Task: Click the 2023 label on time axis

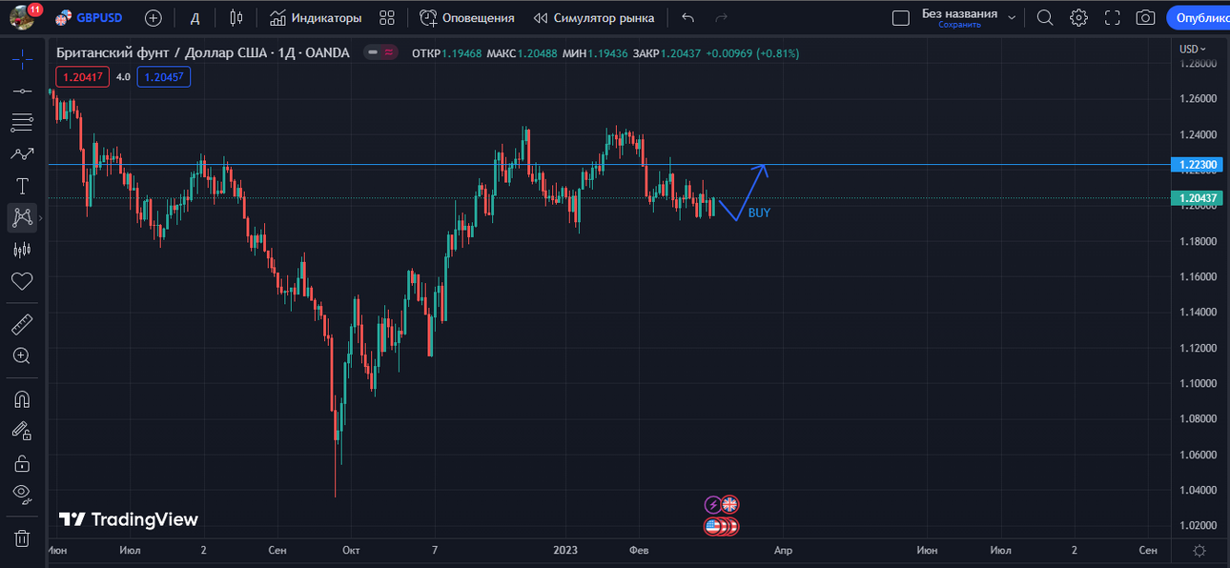Action: click(x=565, y=550)
